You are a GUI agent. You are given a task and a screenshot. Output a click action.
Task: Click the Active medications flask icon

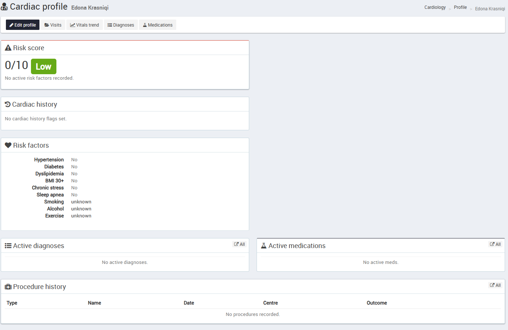264,245
